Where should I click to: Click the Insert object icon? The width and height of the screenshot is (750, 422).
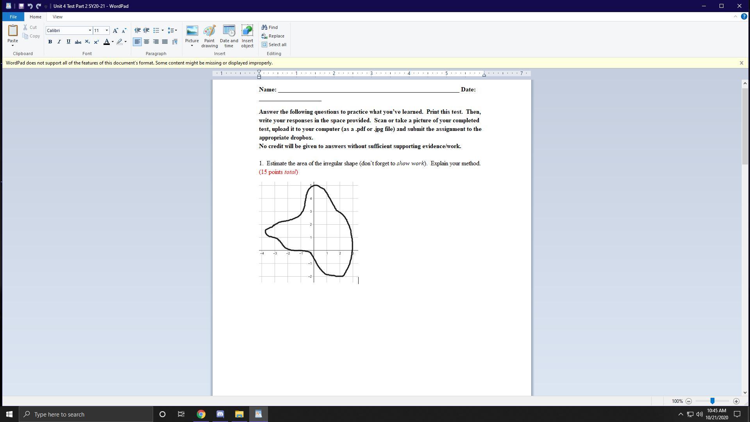pyautogui.click(x=247, y=36)
